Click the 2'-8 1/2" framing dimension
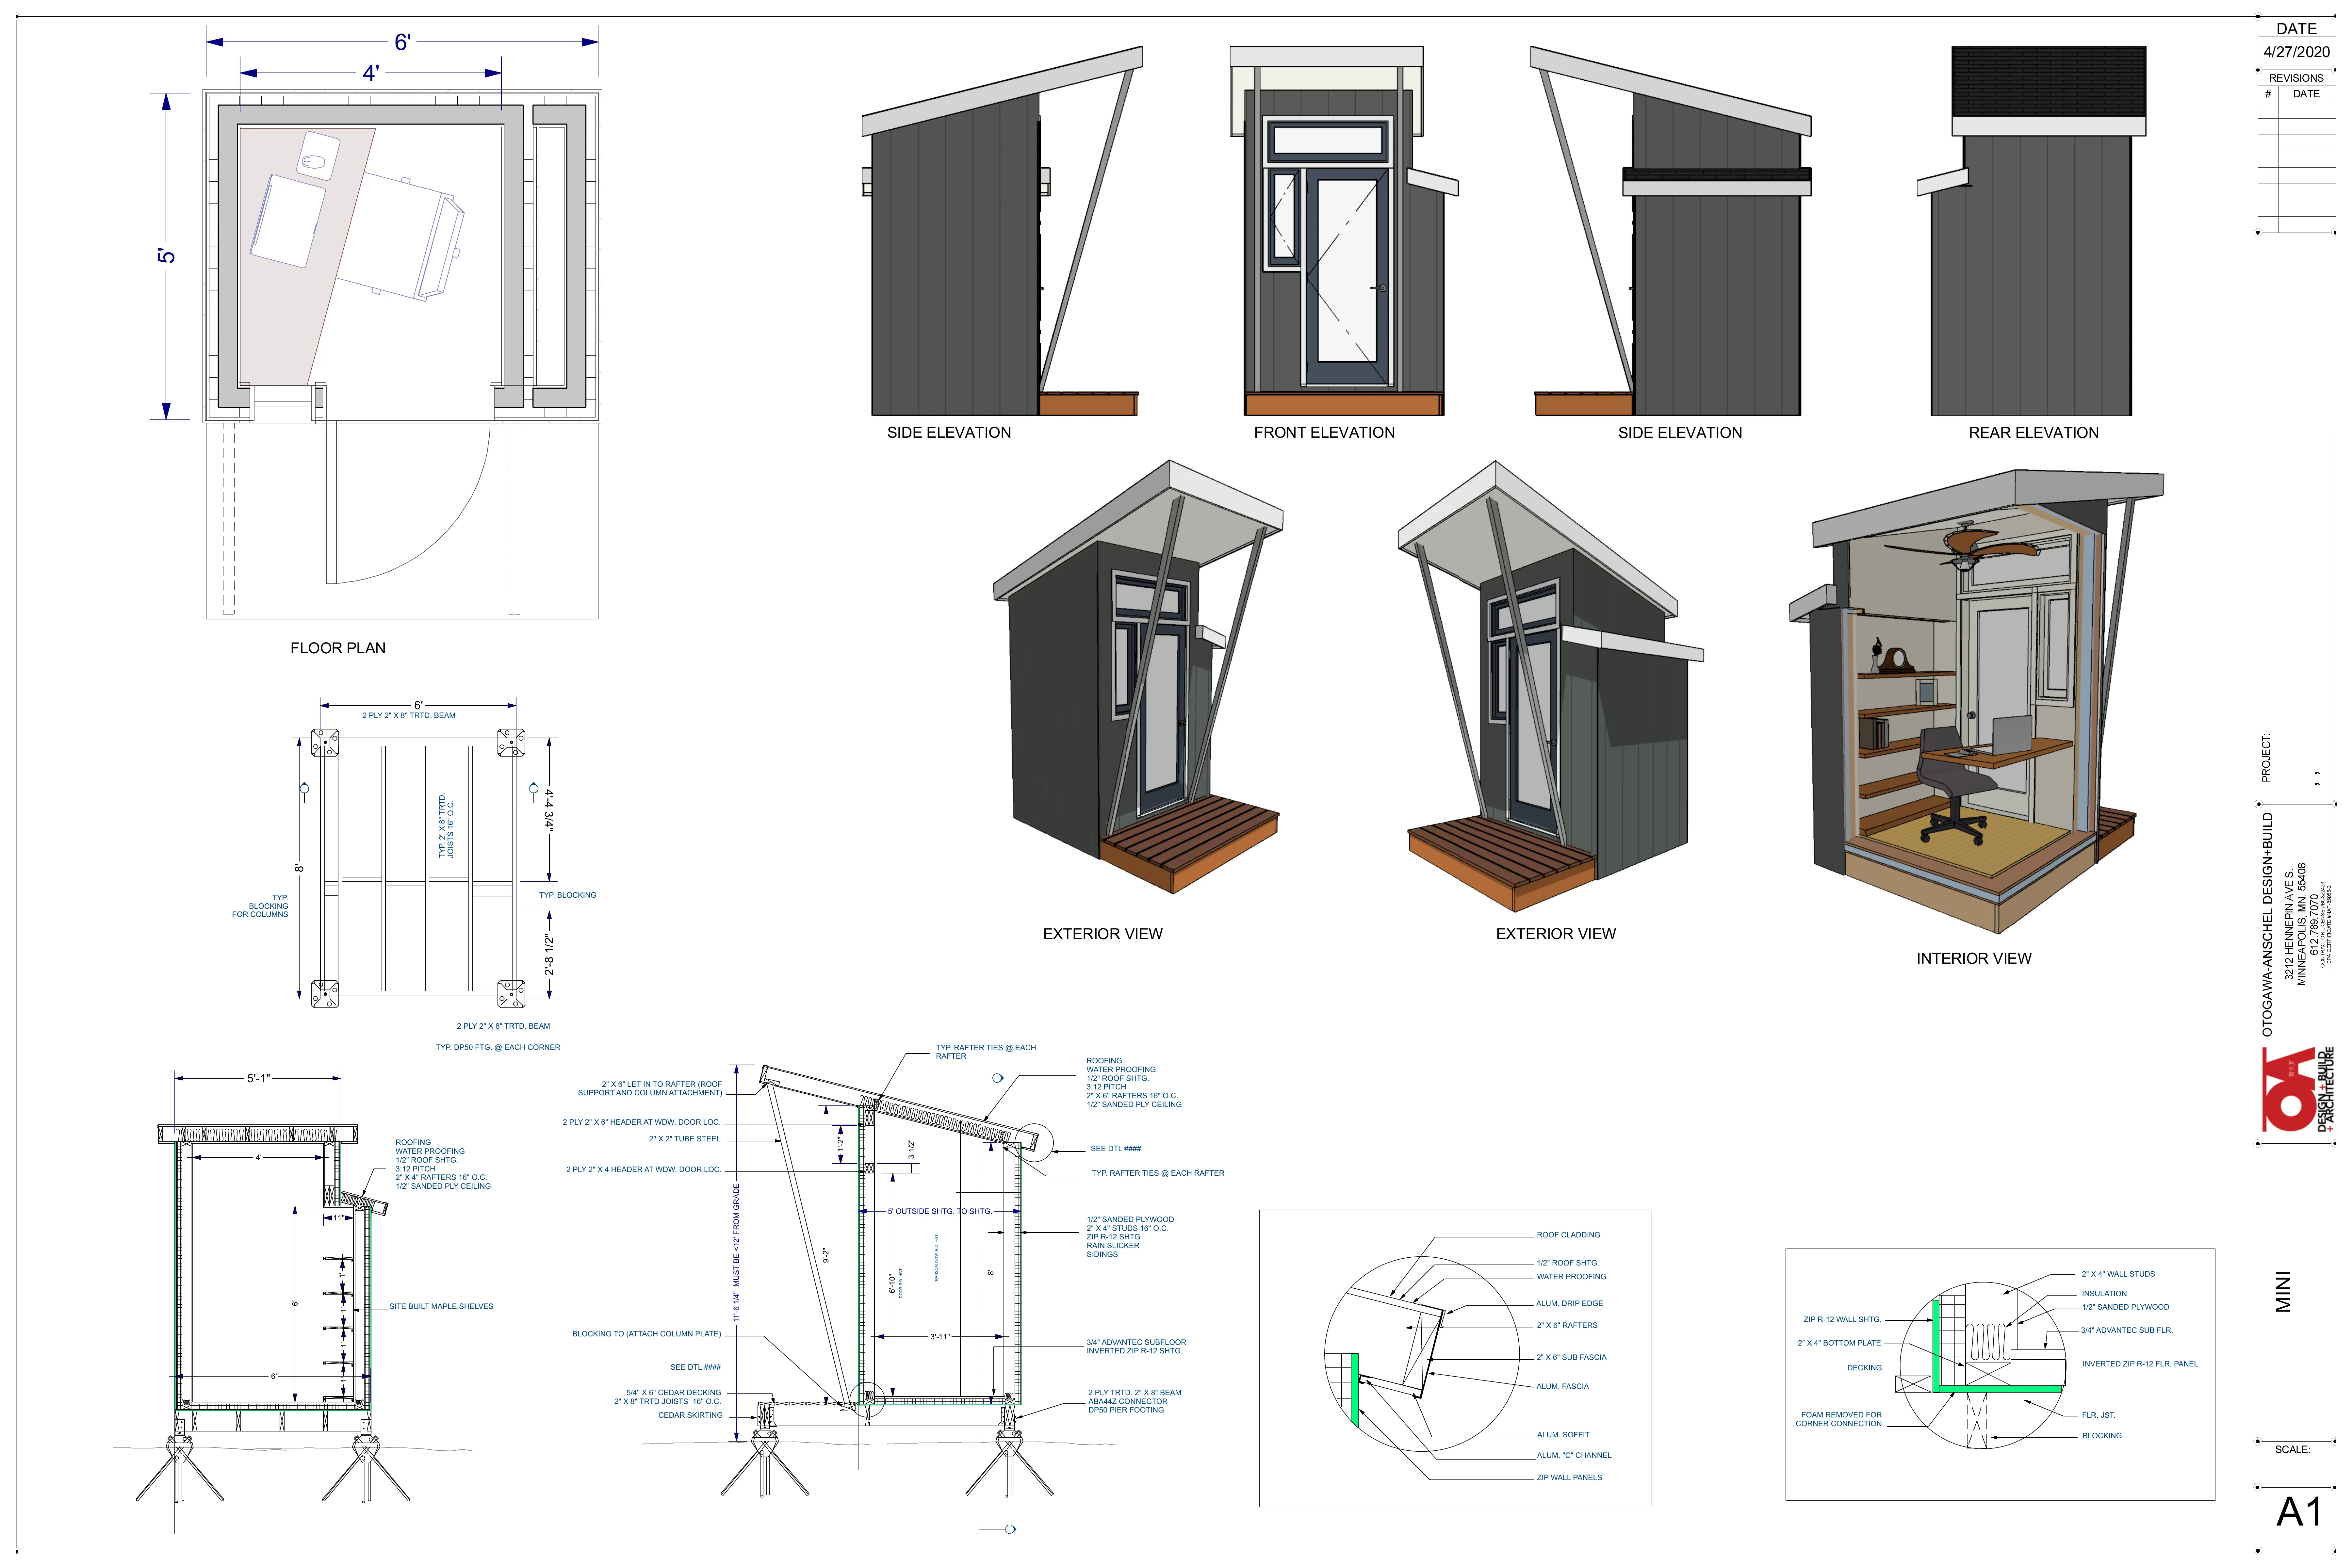Screen dimensions: 2352x1568 click(x=549, y=955)
